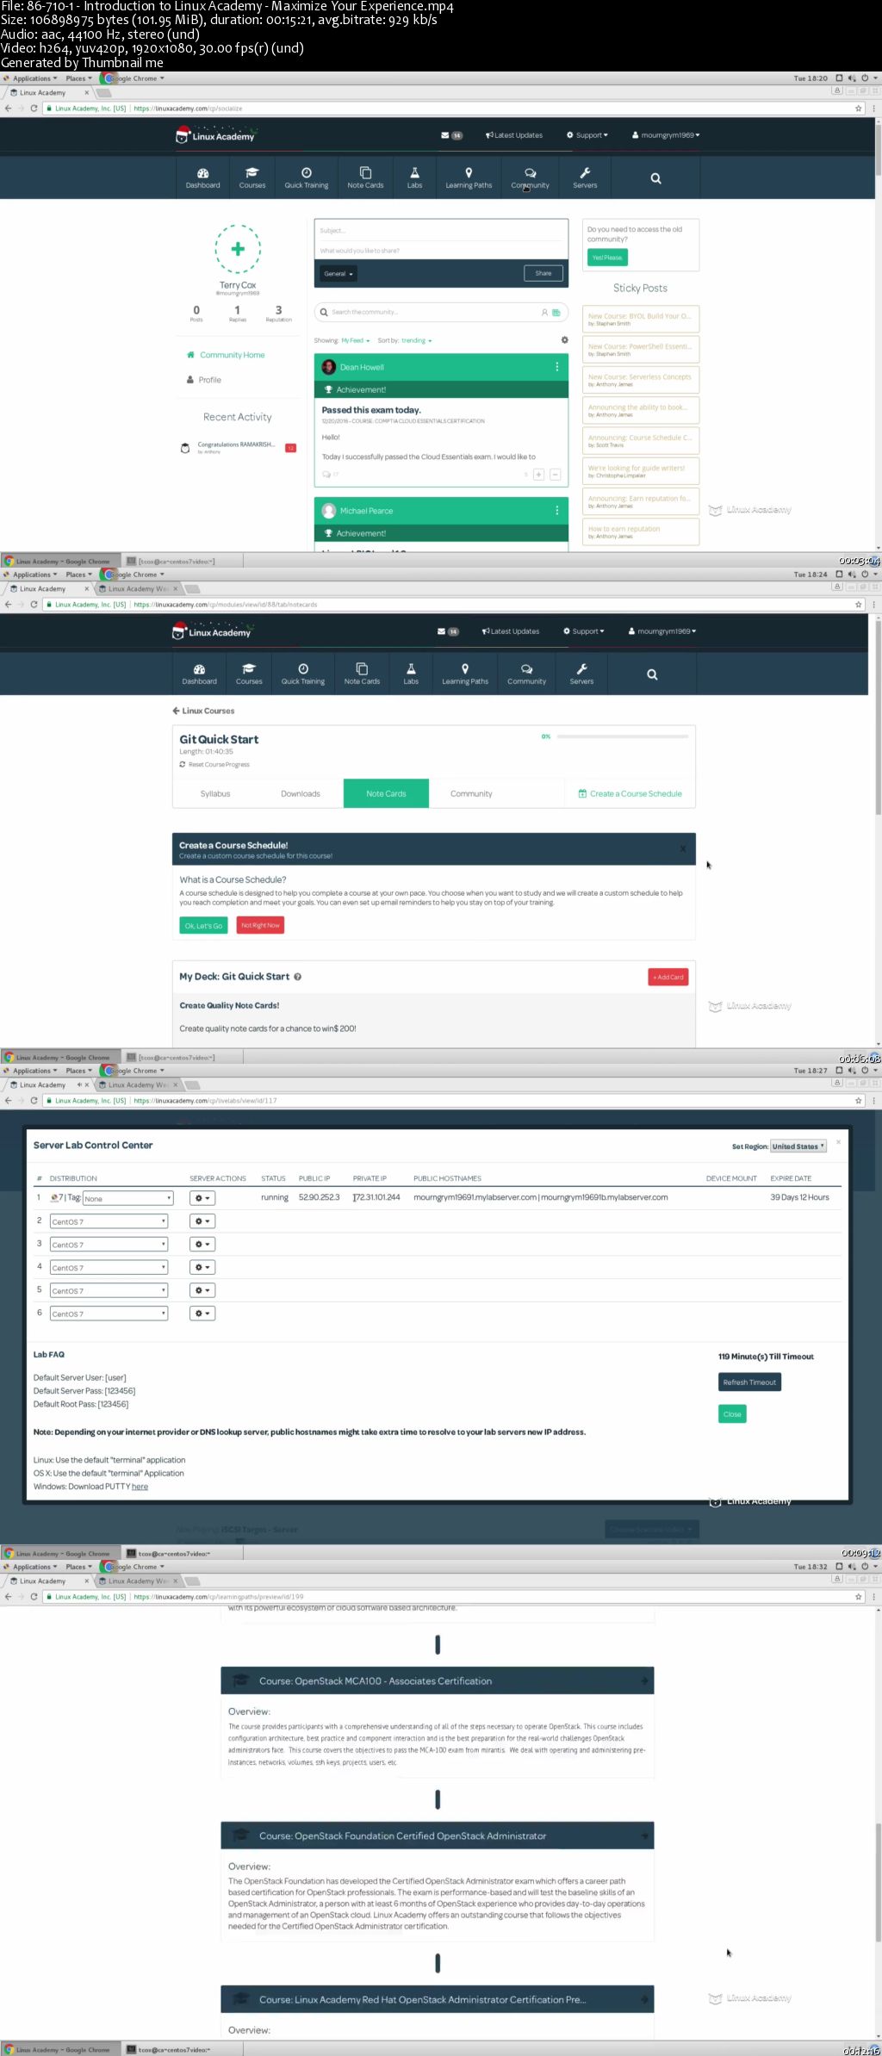Bookmark star in the Tue 18:32 browser address bar
This screenshot has width=882, height=2056.
pyautogui.click(x=858, y=1597)
